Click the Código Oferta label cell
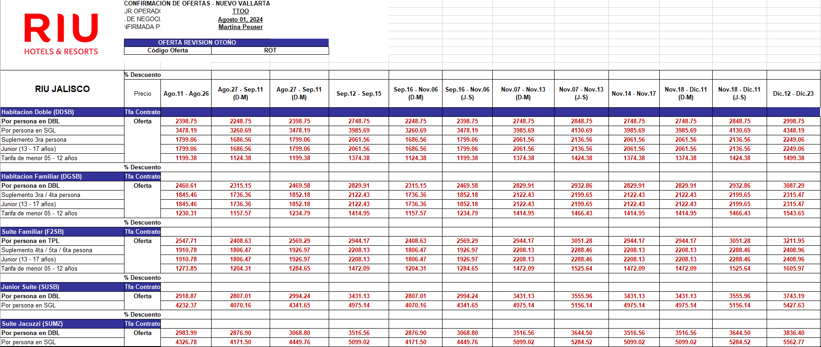Viewport: 821px width, 347px height. pos(168,51)
